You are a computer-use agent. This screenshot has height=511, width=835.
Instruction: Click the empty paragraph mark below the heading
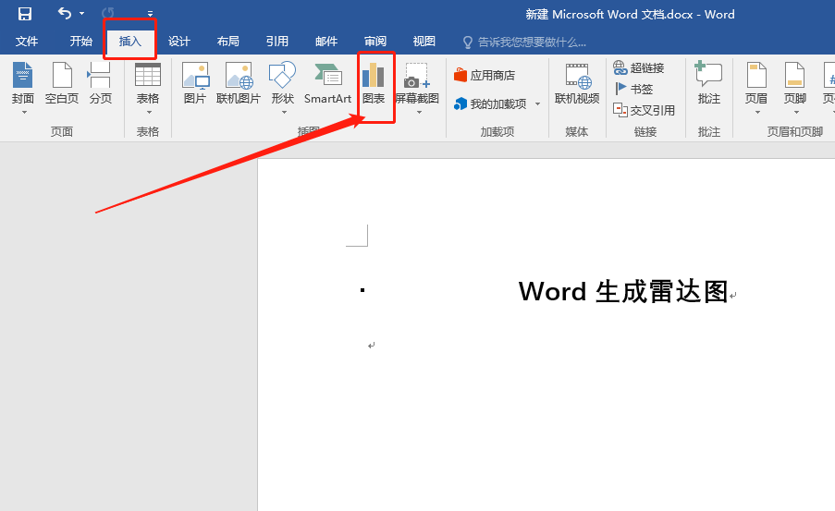click(372, 346)
